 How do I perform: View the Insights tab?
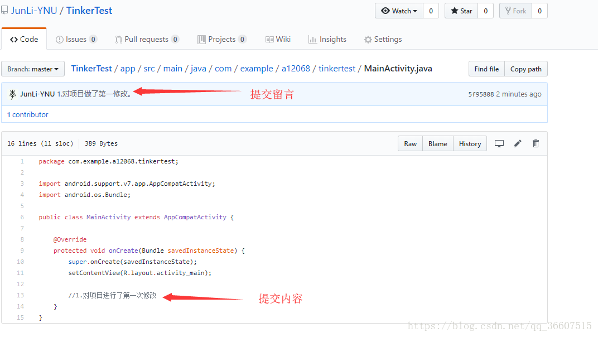(x=327, y=39)
